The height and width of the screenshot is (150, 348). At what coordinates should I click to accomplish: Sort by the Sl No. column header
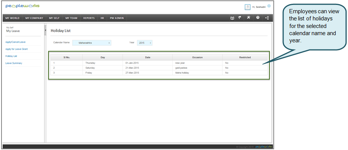67,57
